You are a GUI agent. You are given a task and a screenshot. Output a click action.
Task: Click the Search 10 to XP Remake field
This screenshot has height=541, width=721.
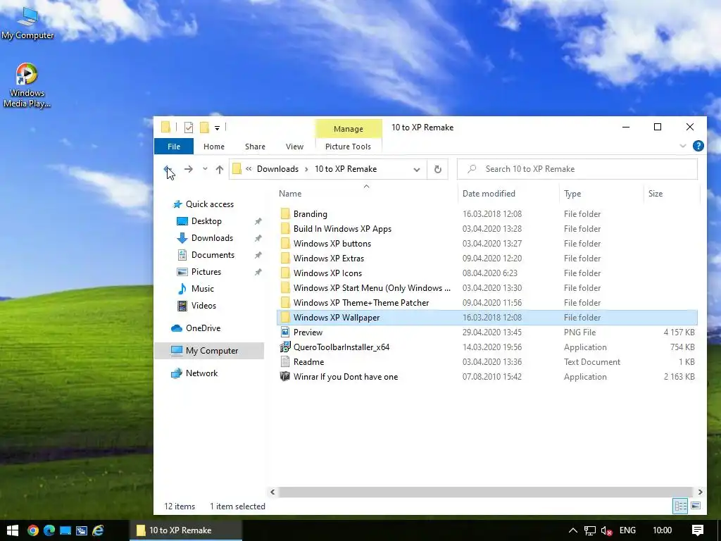click(x=577, y=169)
